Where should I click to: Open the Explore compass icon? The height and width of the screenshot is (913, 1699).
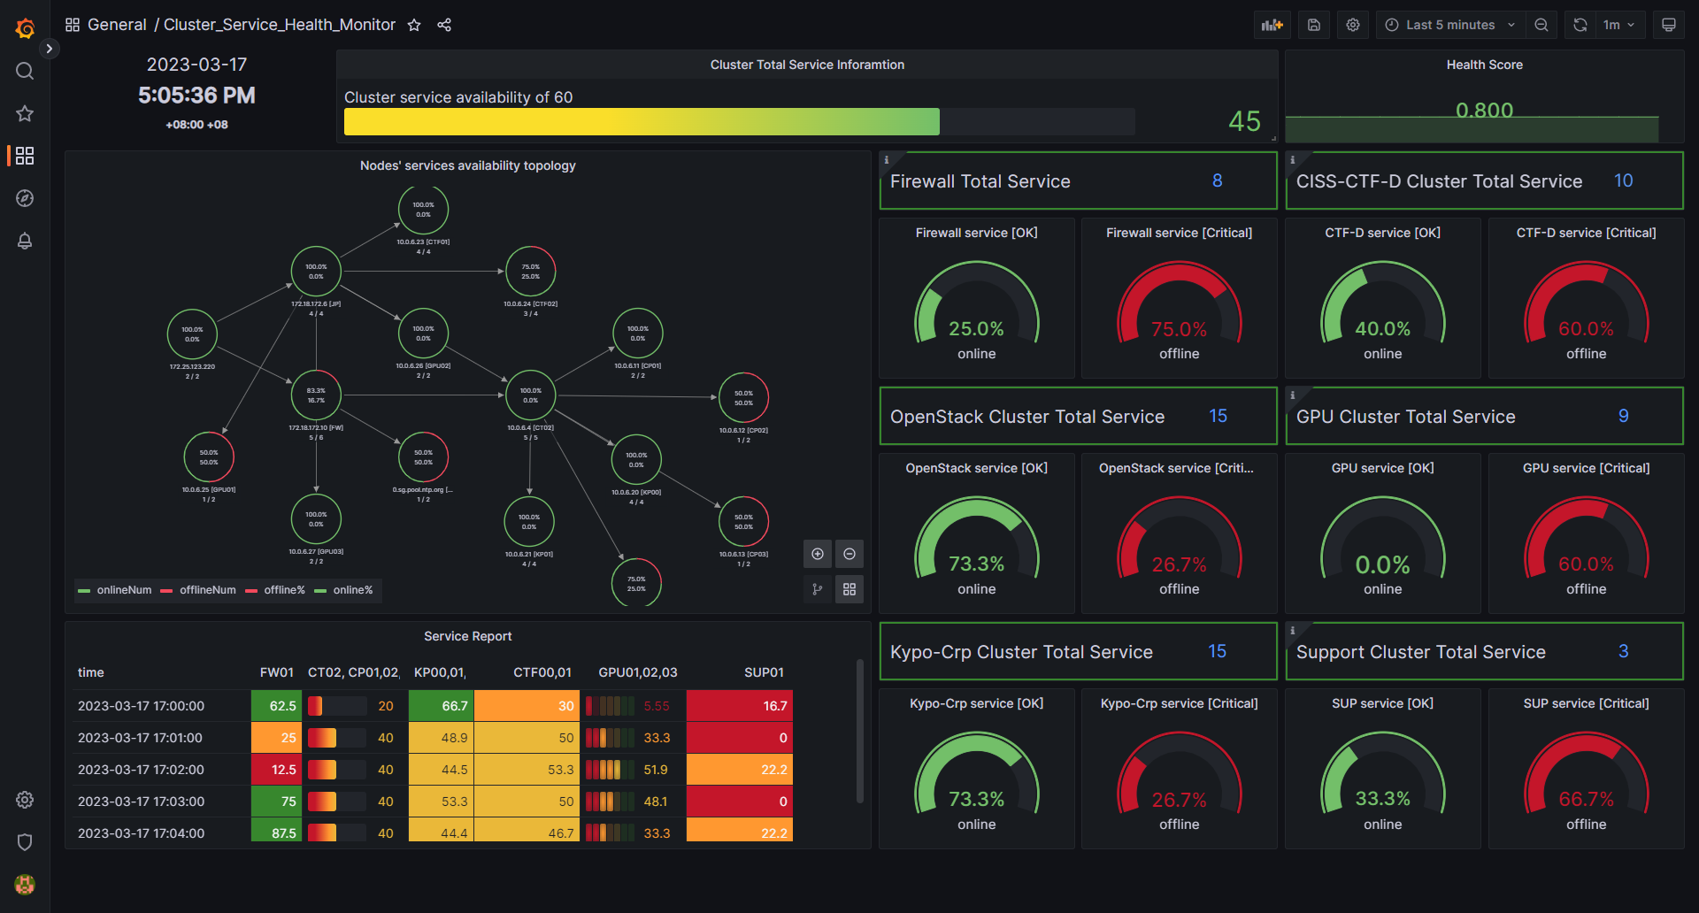25,198
